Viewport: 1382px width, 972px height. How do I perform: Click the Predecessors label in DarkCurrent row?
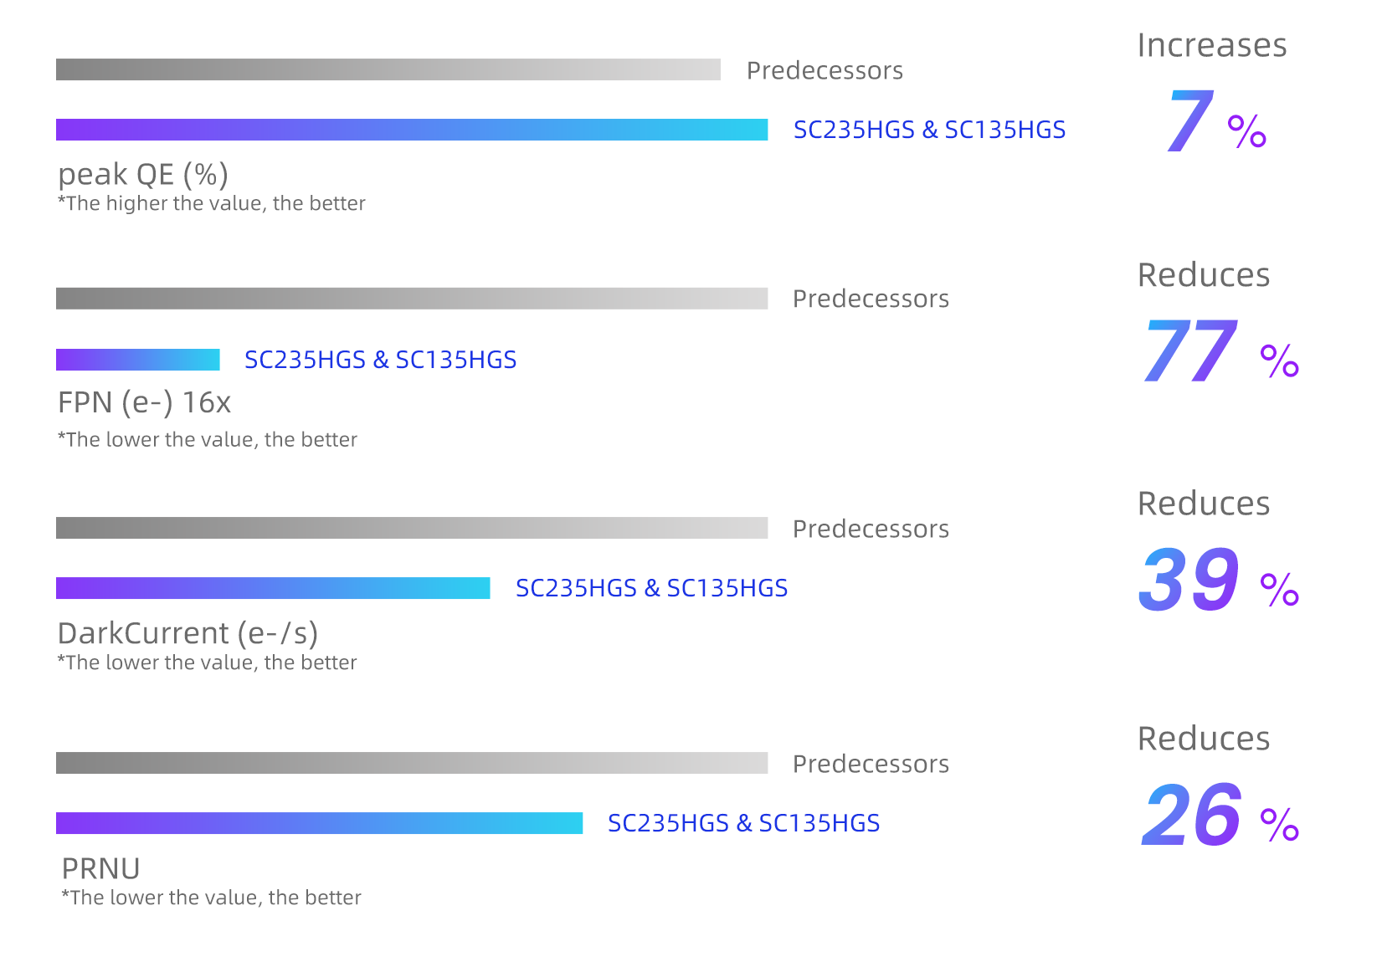click(x=871, y=529)
